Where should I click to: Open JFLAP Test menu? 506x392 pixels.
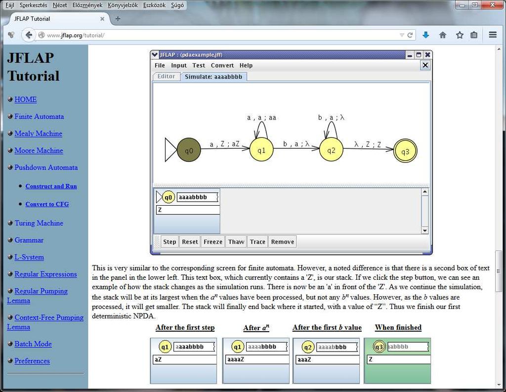point(199,65)
